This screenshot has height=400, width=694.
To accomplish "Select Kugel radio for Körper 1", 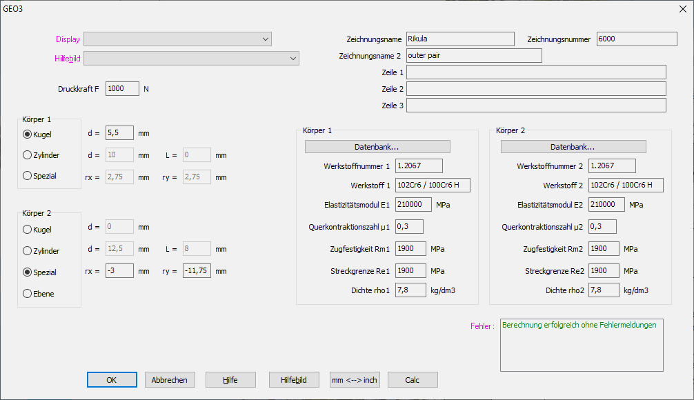I will 28,134.
